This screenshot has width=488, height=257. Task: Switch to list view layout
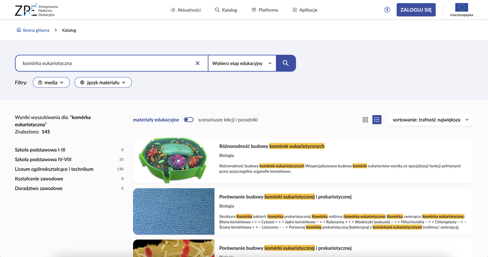tap(377, 120)
